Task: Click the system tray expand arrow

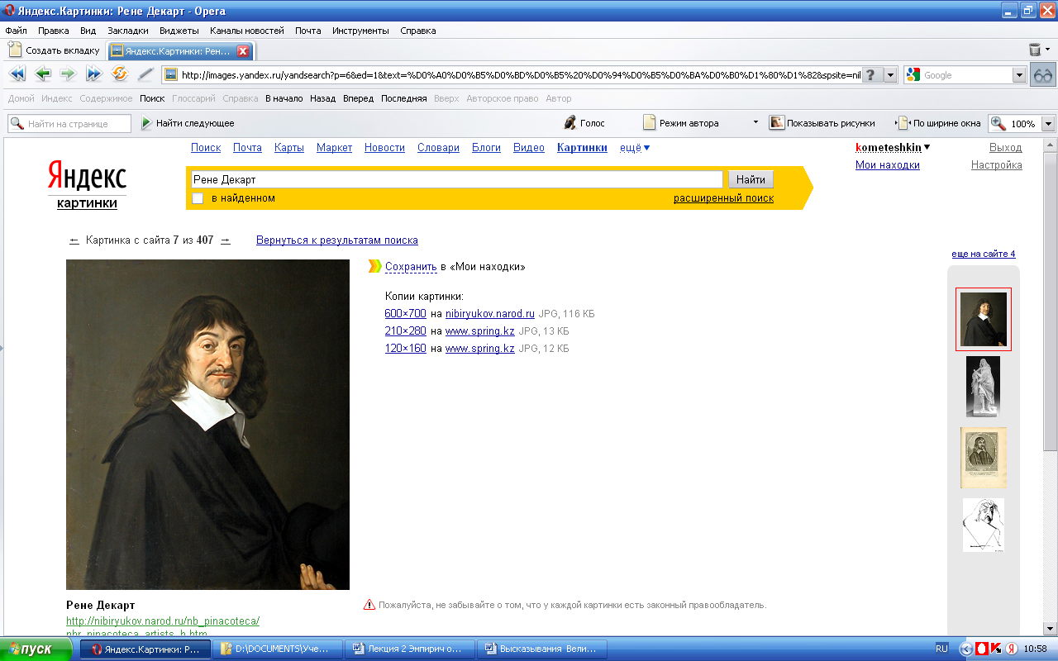Action: pos(966,649)
